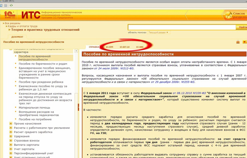Click Персонифицированный учет tree label

tap(33, 153)
